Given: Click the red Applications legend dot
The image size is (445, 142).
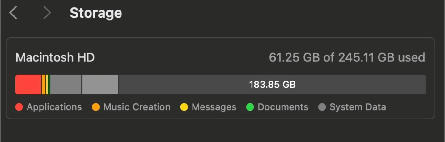Looking at the screenshot, I should [x=19, y=107].
